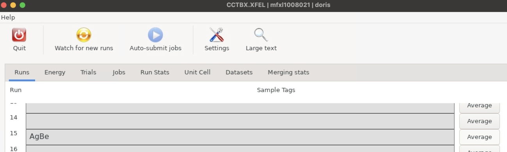Start Auto-submit jobs play icon
Image resolution: width=507 pixels, height=152 pixels.
point(155,35)
